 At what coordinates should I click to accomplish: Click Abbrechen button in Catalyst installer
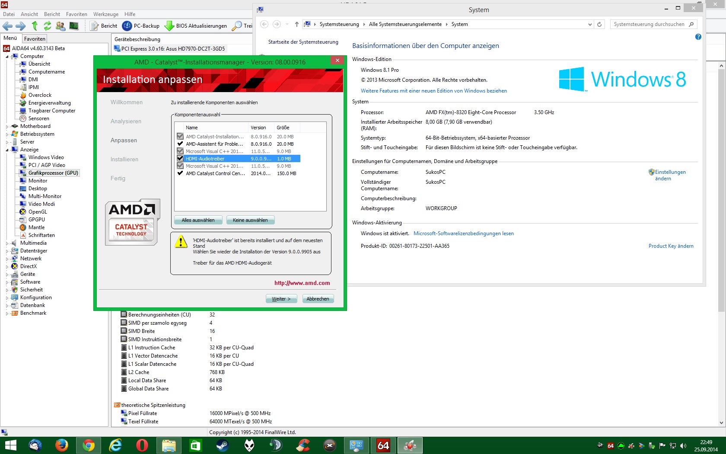coord(318,299)
